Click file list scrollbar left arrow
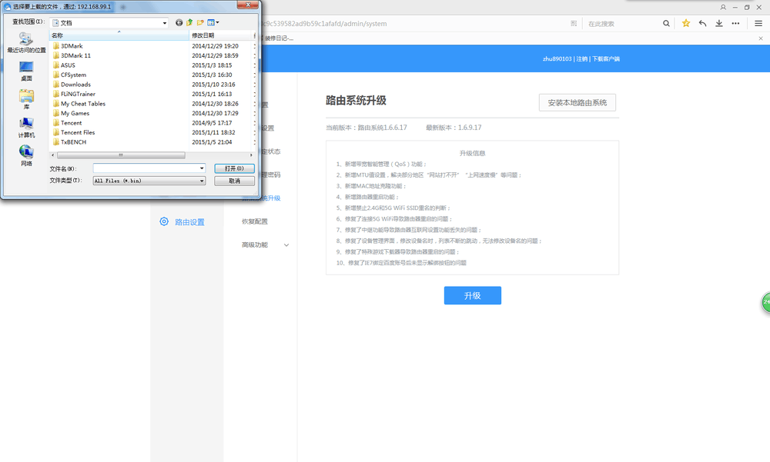 coord(53,155)
